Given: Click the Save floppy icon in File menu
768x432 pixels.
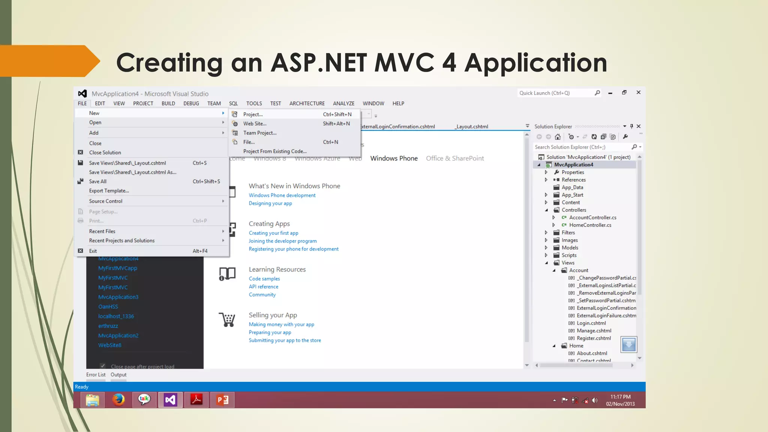Looking at the screenshot, I should [x=80, y=163].
